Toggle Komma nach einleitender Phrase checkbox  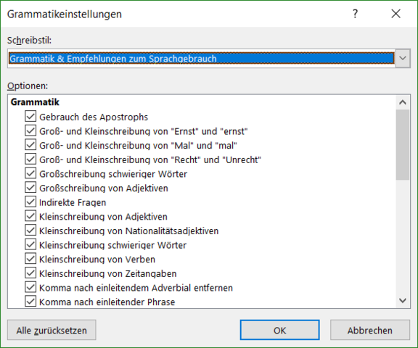(x=30, y=302)
